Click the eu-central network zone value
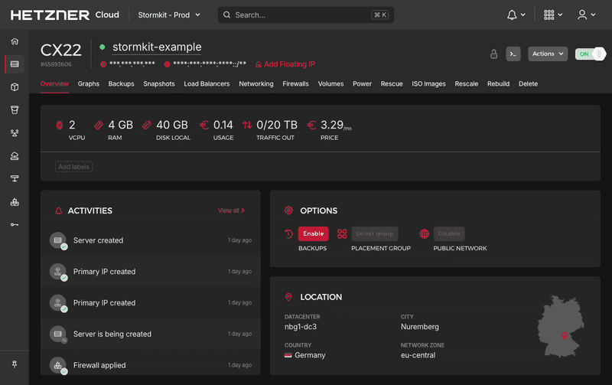 [x=418, y=355]
